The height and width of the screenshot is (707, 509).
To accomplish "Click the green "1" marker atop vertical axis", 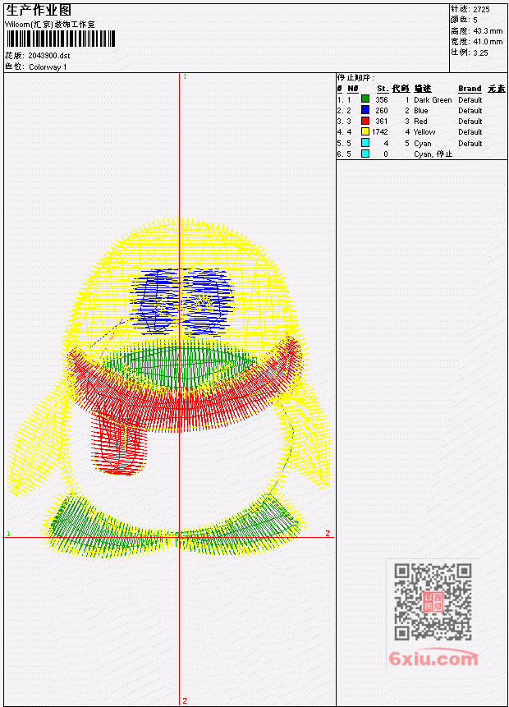I will click(185, 77).
